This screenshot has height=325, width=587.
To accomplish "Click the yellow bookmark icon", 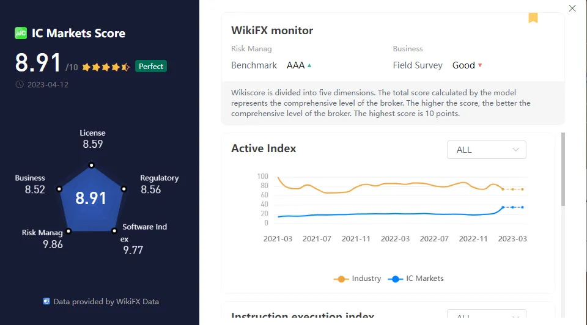I will [533, 18].
